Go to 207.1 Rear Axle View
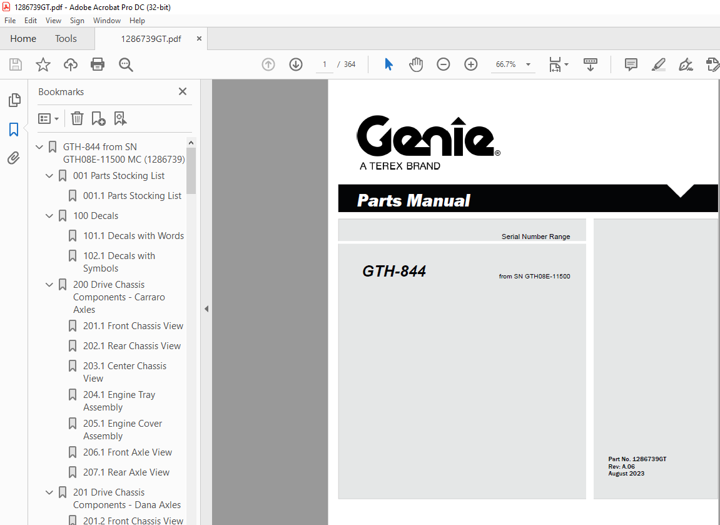 126,472
